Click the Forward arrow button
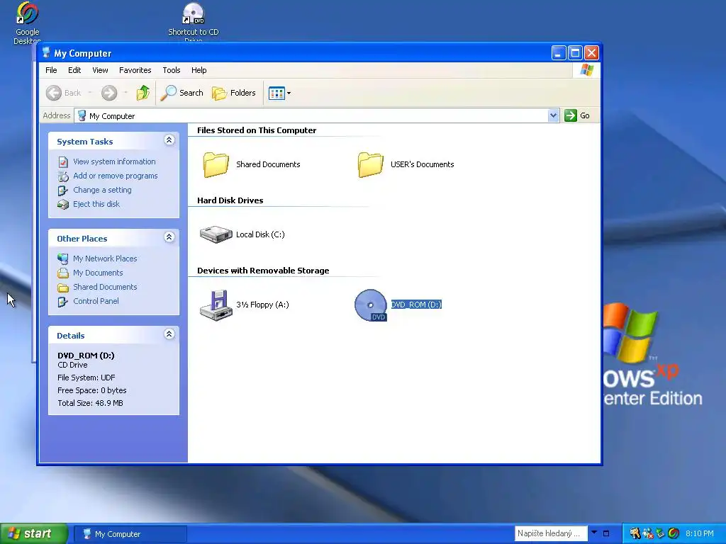 click(109, 93)
